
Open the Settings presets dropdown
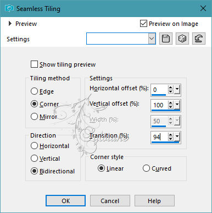point(152,39)
